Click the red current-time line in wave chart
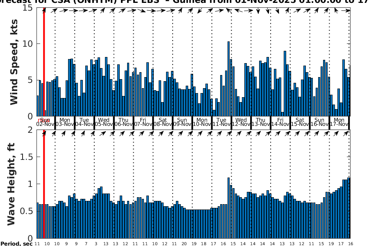Screen dimensions: 369x246 tap(44, 184)
